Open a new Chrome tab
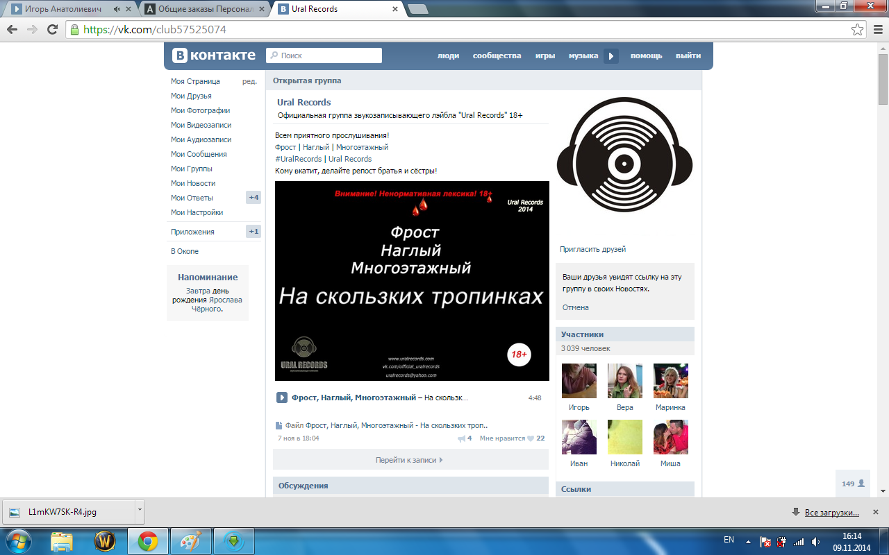889x555 pixels. point(418,9)
